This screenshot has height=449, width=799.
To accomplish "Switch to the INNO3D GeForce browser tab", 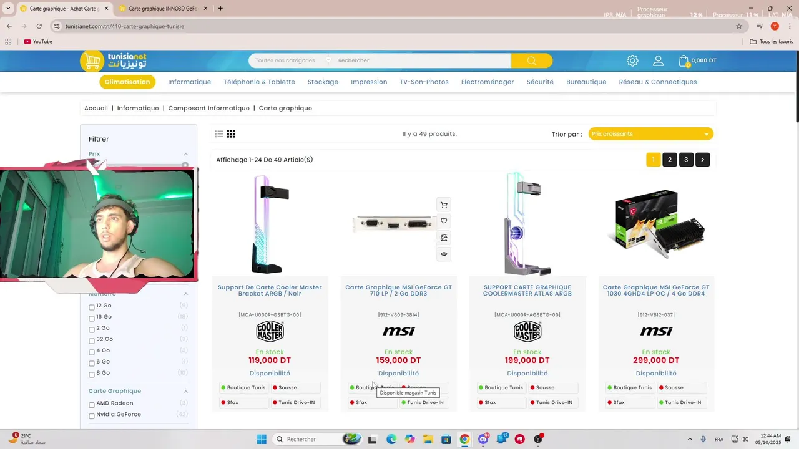I will (x=162, y=9).
